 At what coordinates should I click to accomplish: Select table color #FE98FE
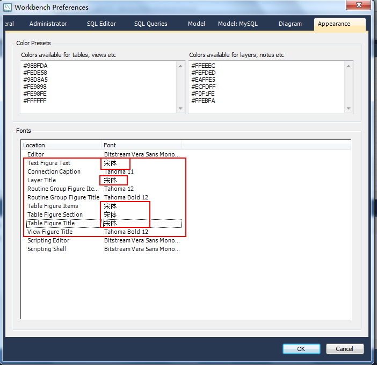(35, 94)
